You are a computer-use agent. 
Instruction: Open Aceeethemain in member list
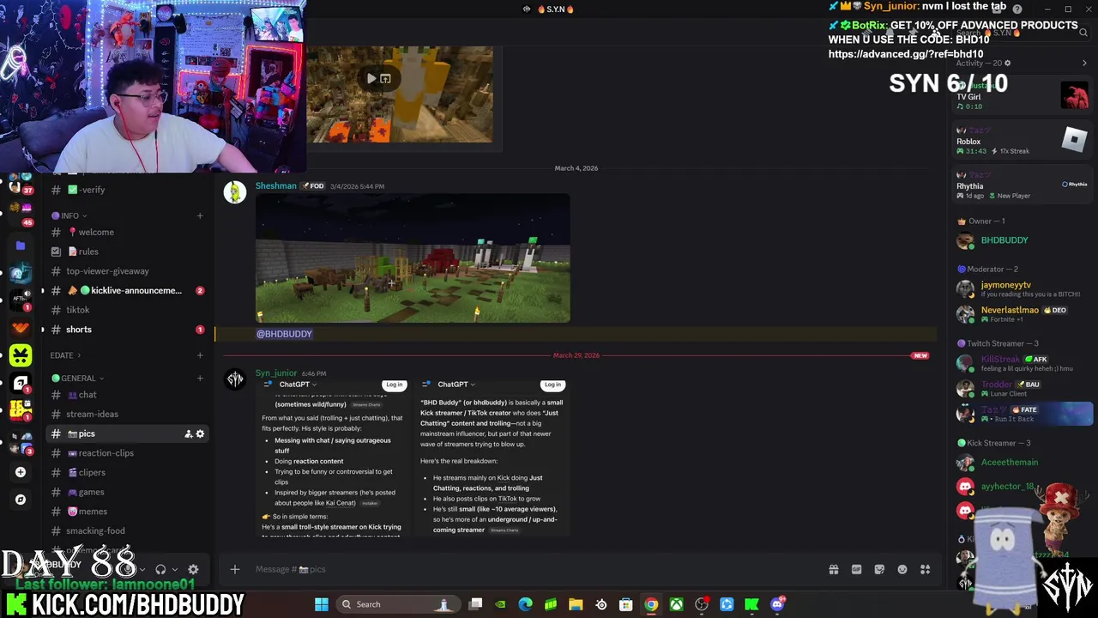1023,463
